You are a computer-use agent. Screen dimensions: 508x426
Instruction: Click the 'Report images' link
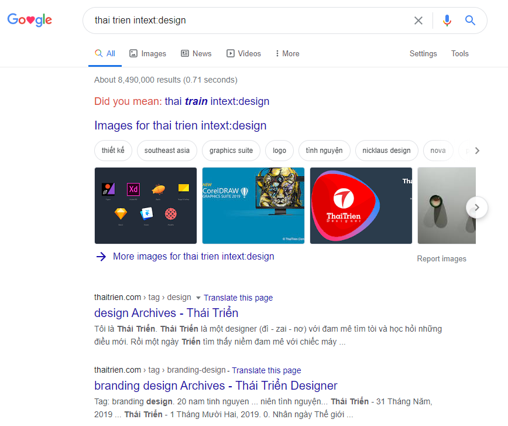tap(442, 258)
